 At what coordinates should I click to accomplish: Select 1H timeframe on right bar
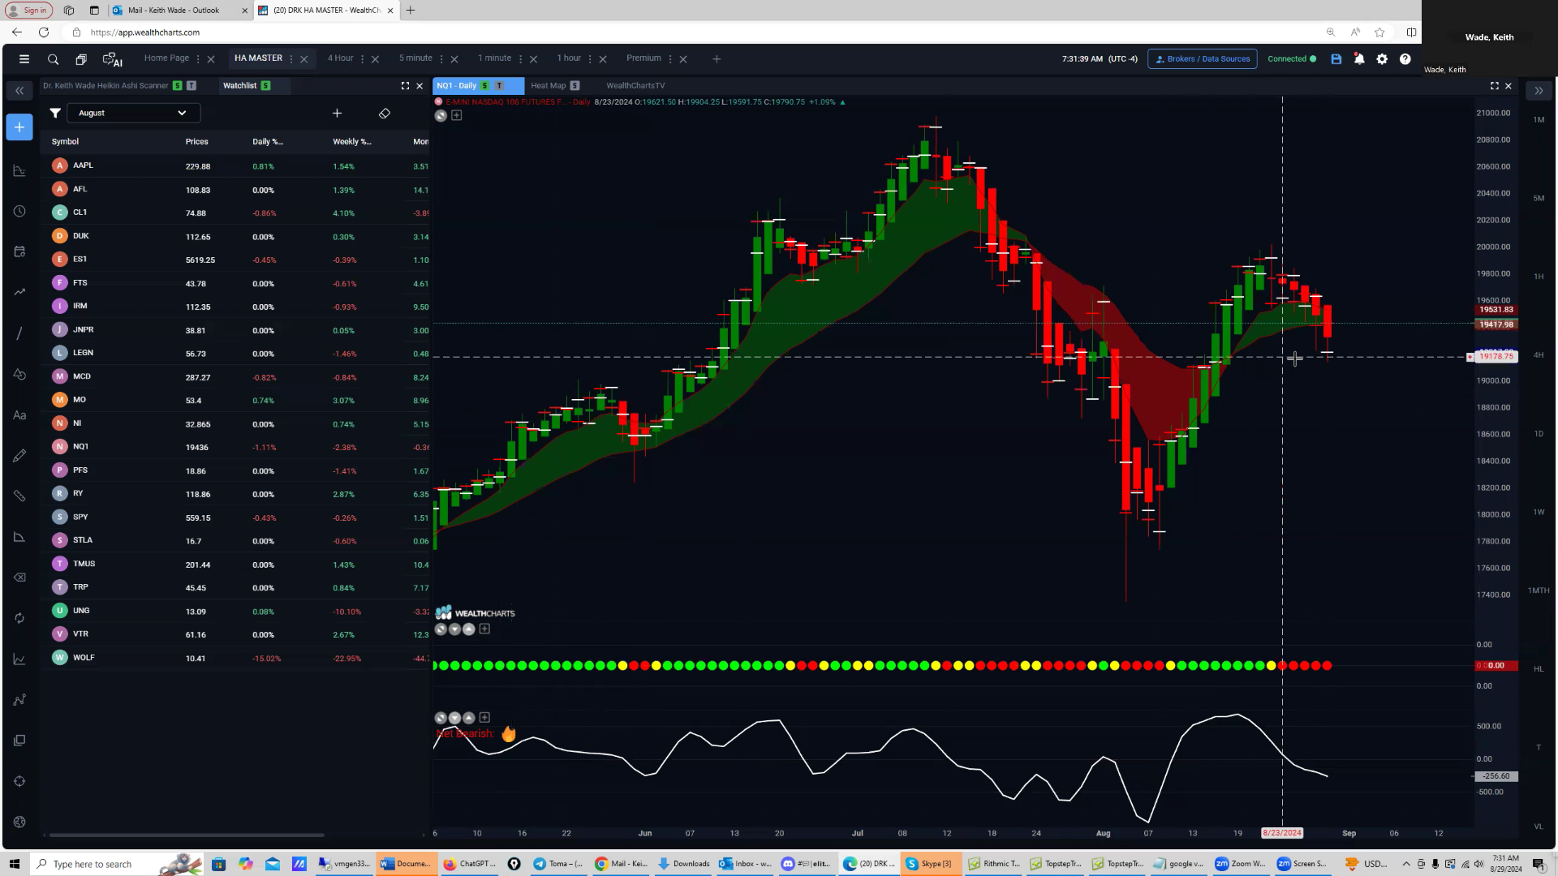point(1539,277)
